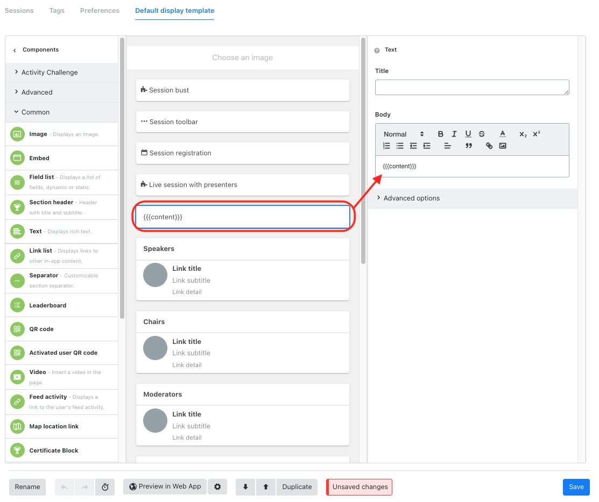Redo the last change
The width and height of the screenshot is (599, 502).
tap(84, 487)
